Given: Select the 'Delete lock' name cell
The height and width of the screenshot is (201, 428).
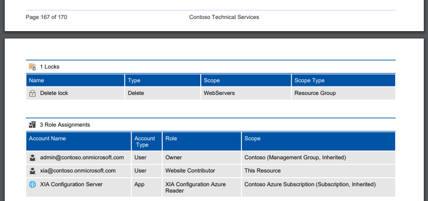Looking at the screenshot, I should [76, 93].
